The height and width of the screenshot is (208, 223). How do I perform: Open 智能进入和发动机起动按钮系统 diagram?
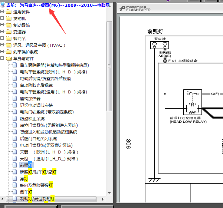[x=49, y=132]
